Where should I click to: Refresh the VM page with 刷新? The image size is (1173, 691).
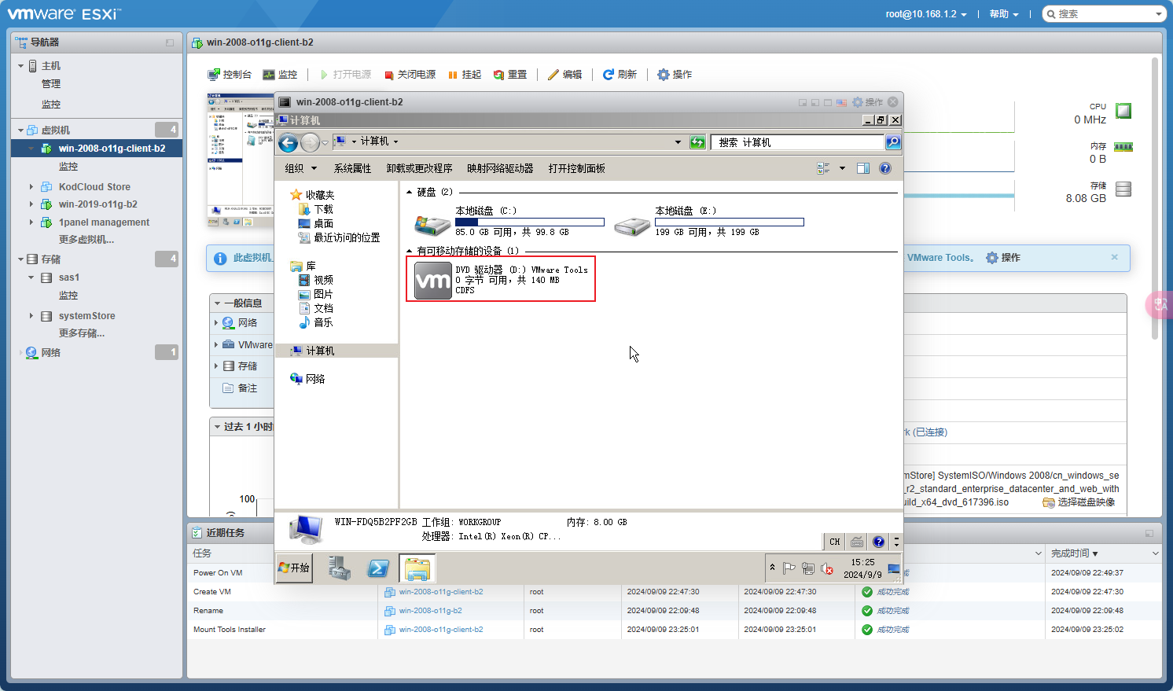click(x=620, y=75)
